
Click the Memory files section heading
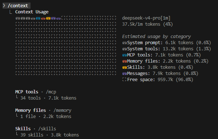coord(31,110)
